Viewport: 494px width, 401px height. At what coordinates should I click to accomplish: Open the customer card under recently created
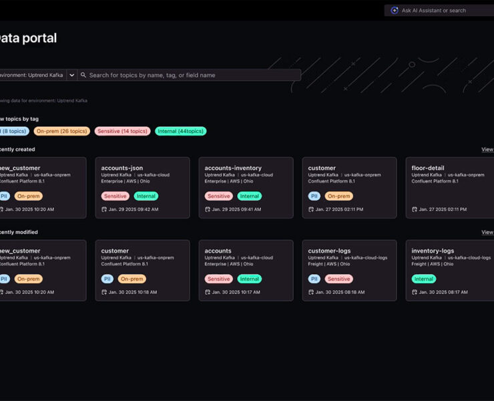[x=349, y=188]
